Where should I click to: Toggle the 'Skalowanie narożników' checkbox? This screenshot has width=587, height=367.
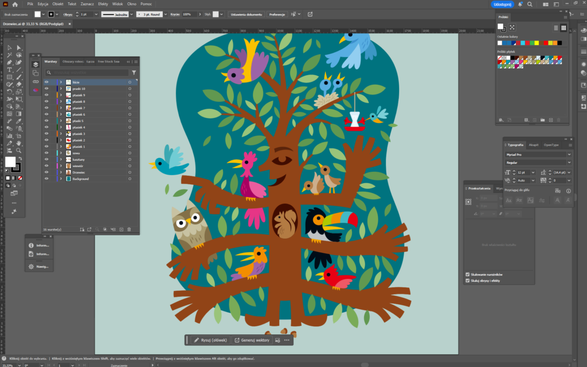[x=468, y=274]
